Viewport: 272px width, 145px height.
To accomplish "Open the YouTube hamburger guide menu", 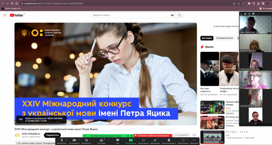I will (x=5, y=15).
